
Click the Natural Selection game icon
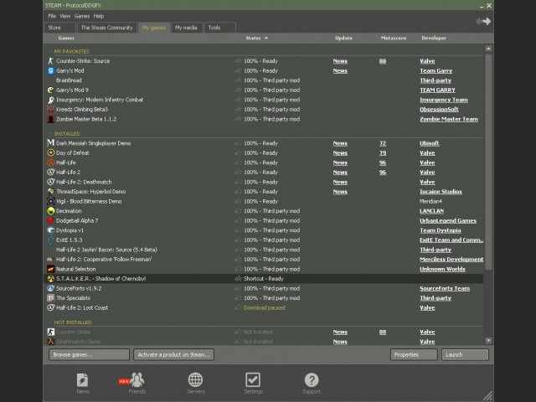coord(50,269)
